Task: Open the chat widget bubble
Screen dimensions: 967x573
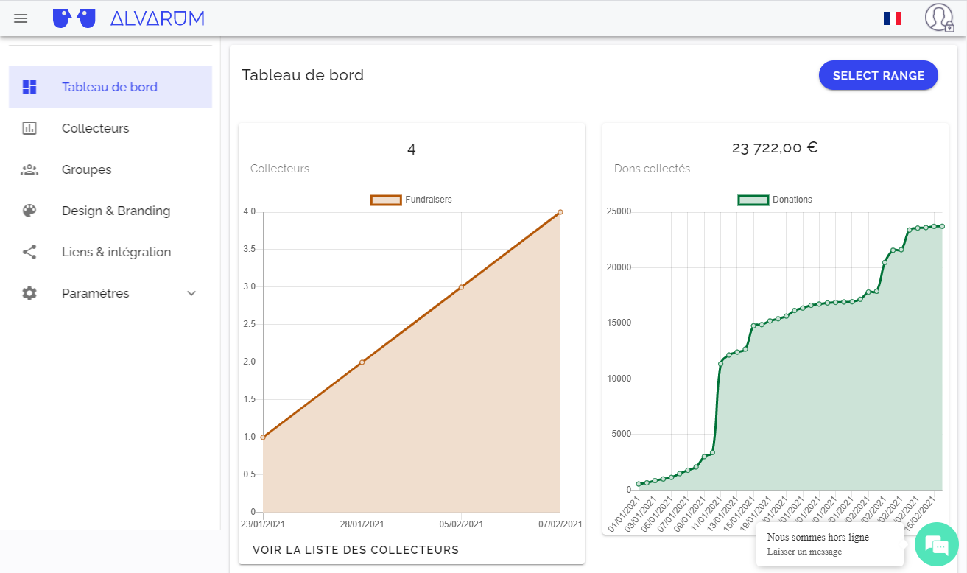Action: coord(936,545)
